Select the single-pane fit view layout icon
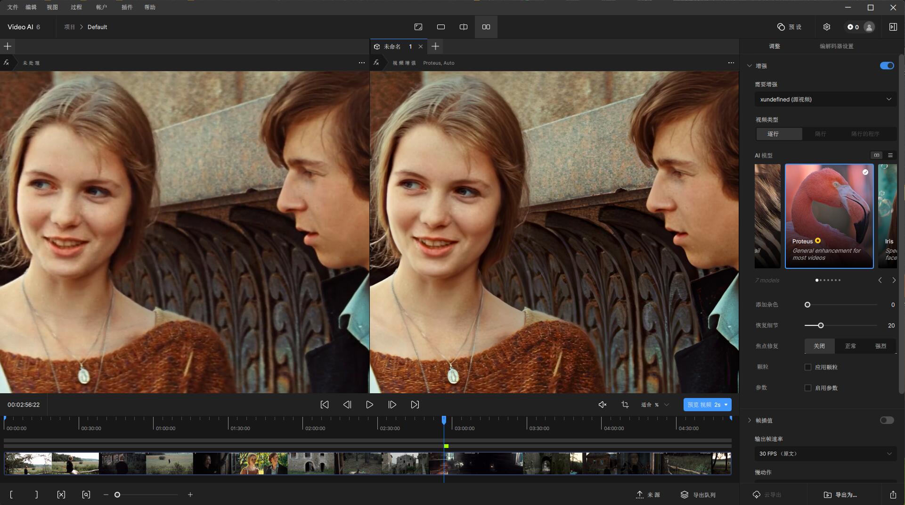905x505 pixels. (x=418, y=27)
